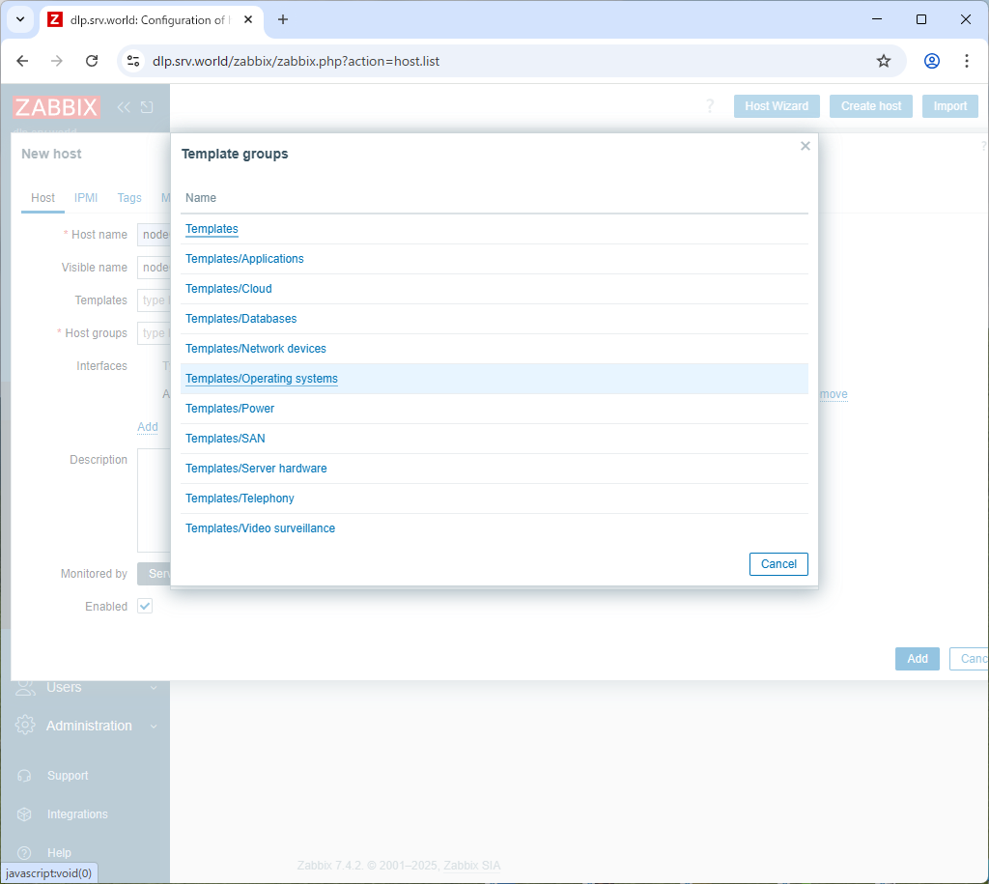
Task: Expand the Administration menu section
Action: 89,726
